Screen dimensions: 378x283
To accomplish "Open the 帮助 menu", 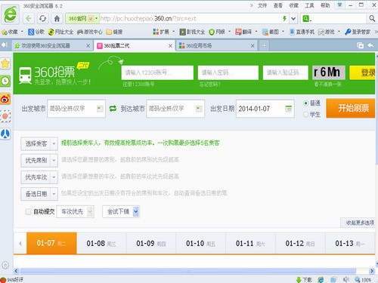I will 325,5.
